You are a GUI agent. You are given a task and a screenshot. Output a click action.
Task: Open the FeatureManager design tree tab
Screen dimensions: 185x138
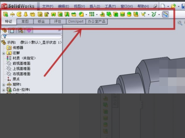point(5,30)
